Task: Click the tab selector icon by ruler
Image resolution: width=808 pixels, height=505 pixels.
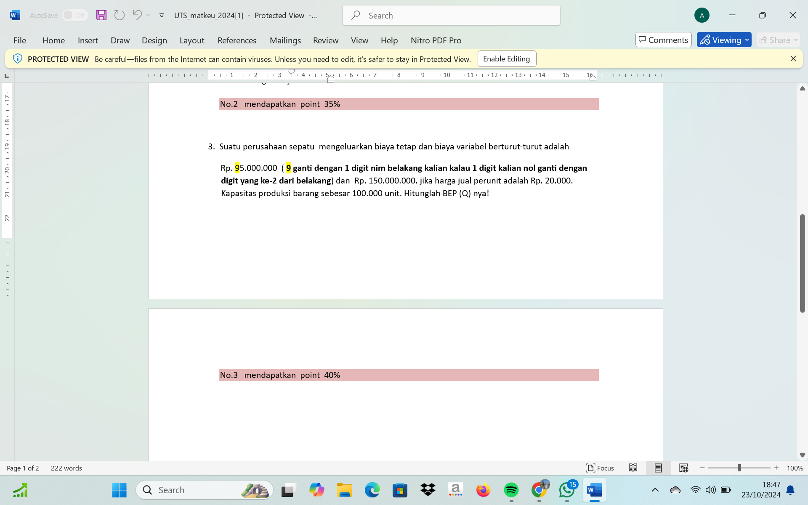Action: pyautogui.click(x=7, y=76)
